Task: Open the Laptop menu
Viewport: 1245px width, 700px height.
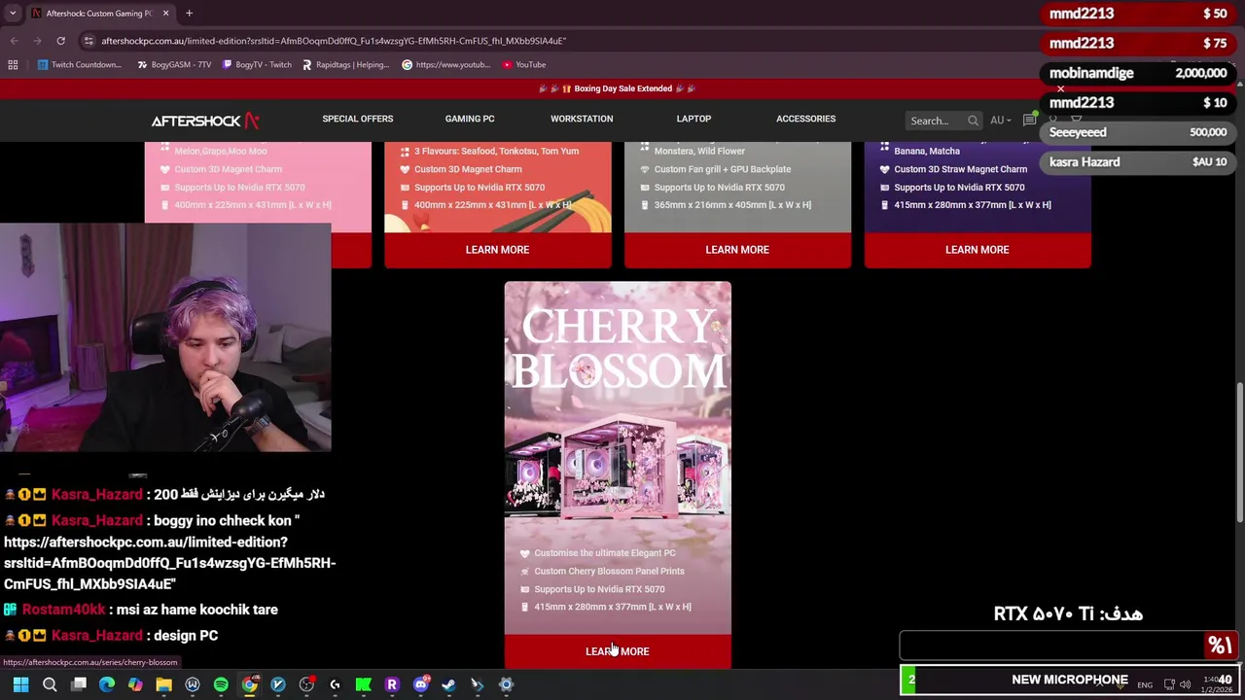Action: (694, 119)
